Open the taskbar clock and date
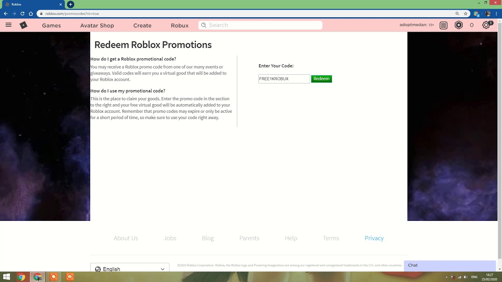The height and width of the screenshot is (282, 502). coord(489,277)
